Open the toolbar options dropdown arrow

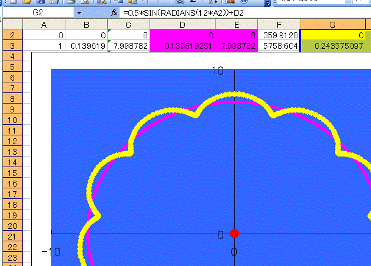267,3
